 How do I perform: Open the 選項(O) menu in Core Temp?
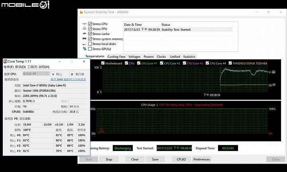coord(20,67)
